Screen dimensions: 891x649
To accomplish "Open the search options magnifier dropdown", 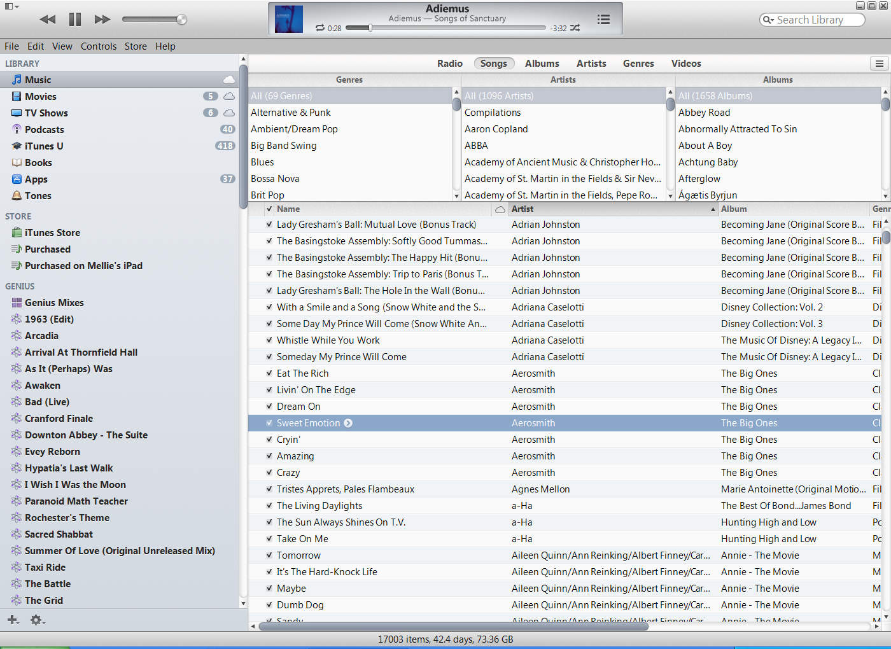I will tap(768, 20).
